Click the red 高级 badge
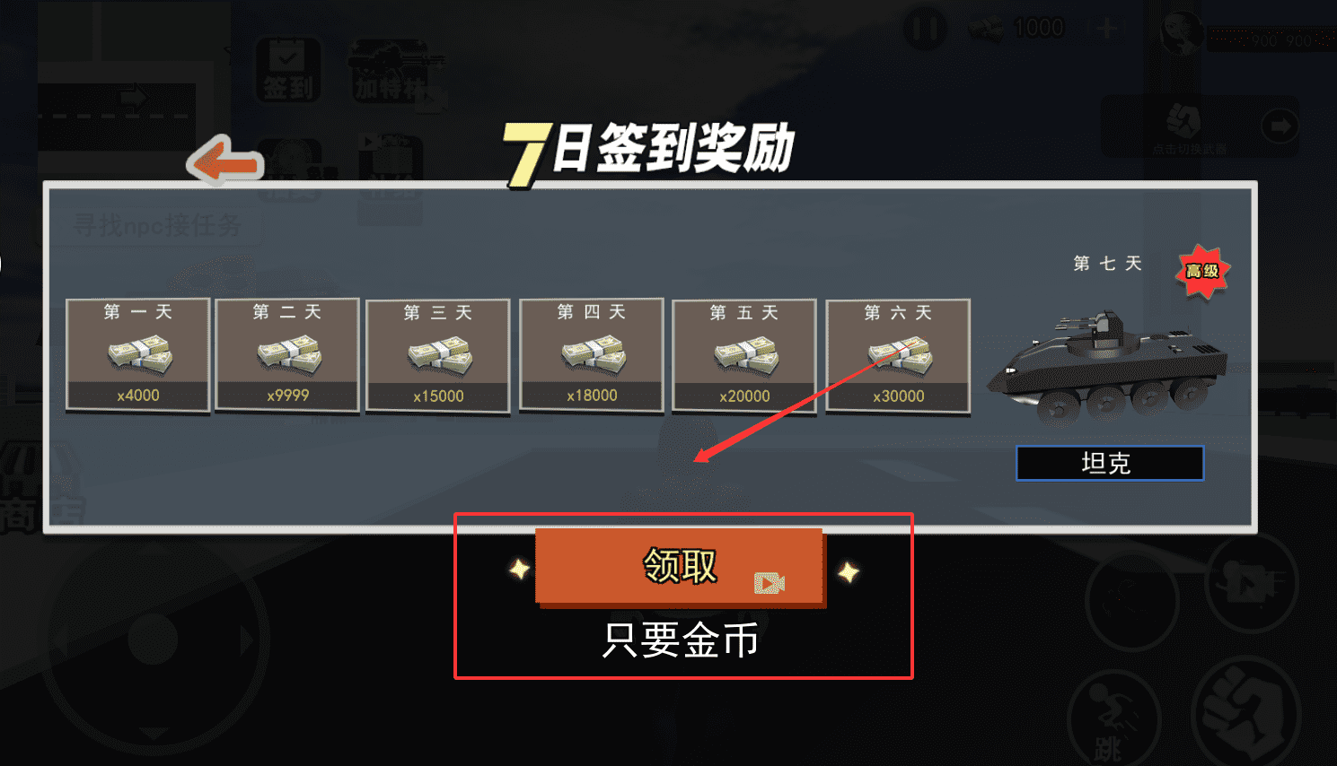Screen dimensions: 1337x766 click(1202, 271)
